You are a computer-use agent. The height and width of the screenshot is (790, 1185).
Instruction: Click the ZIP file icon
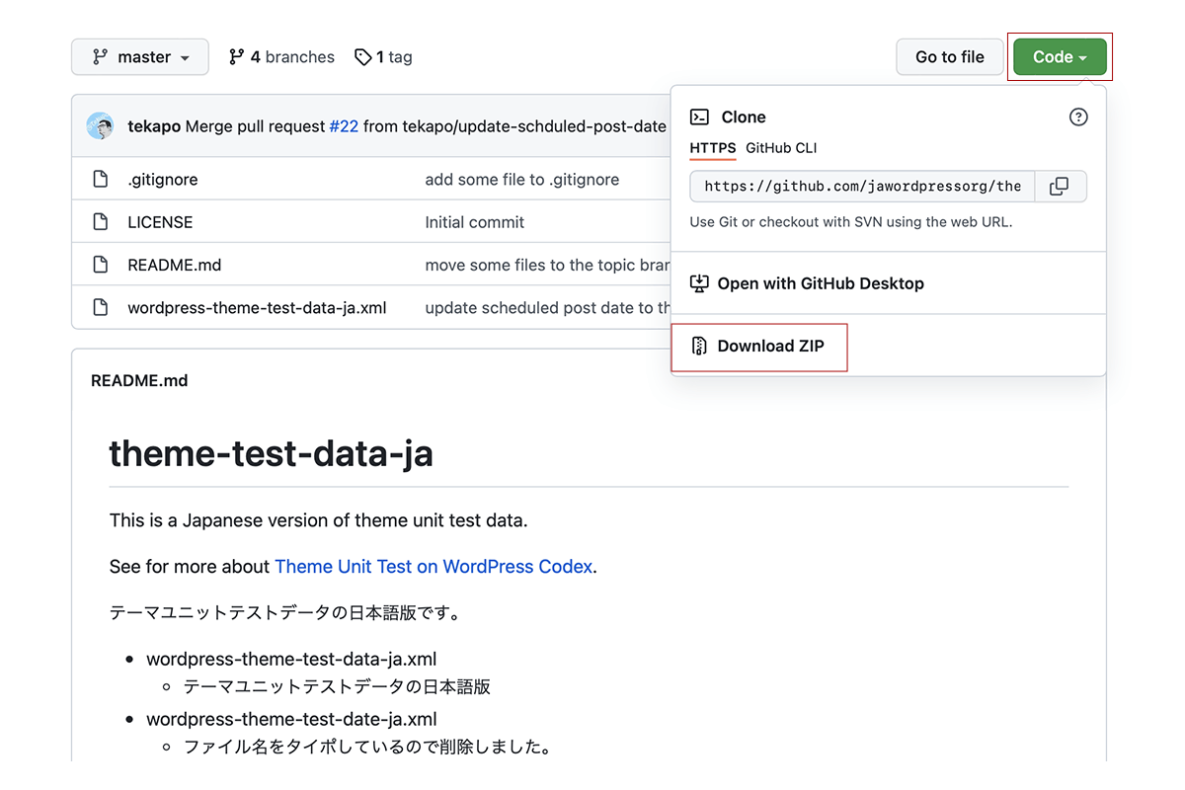click(699, 346)
